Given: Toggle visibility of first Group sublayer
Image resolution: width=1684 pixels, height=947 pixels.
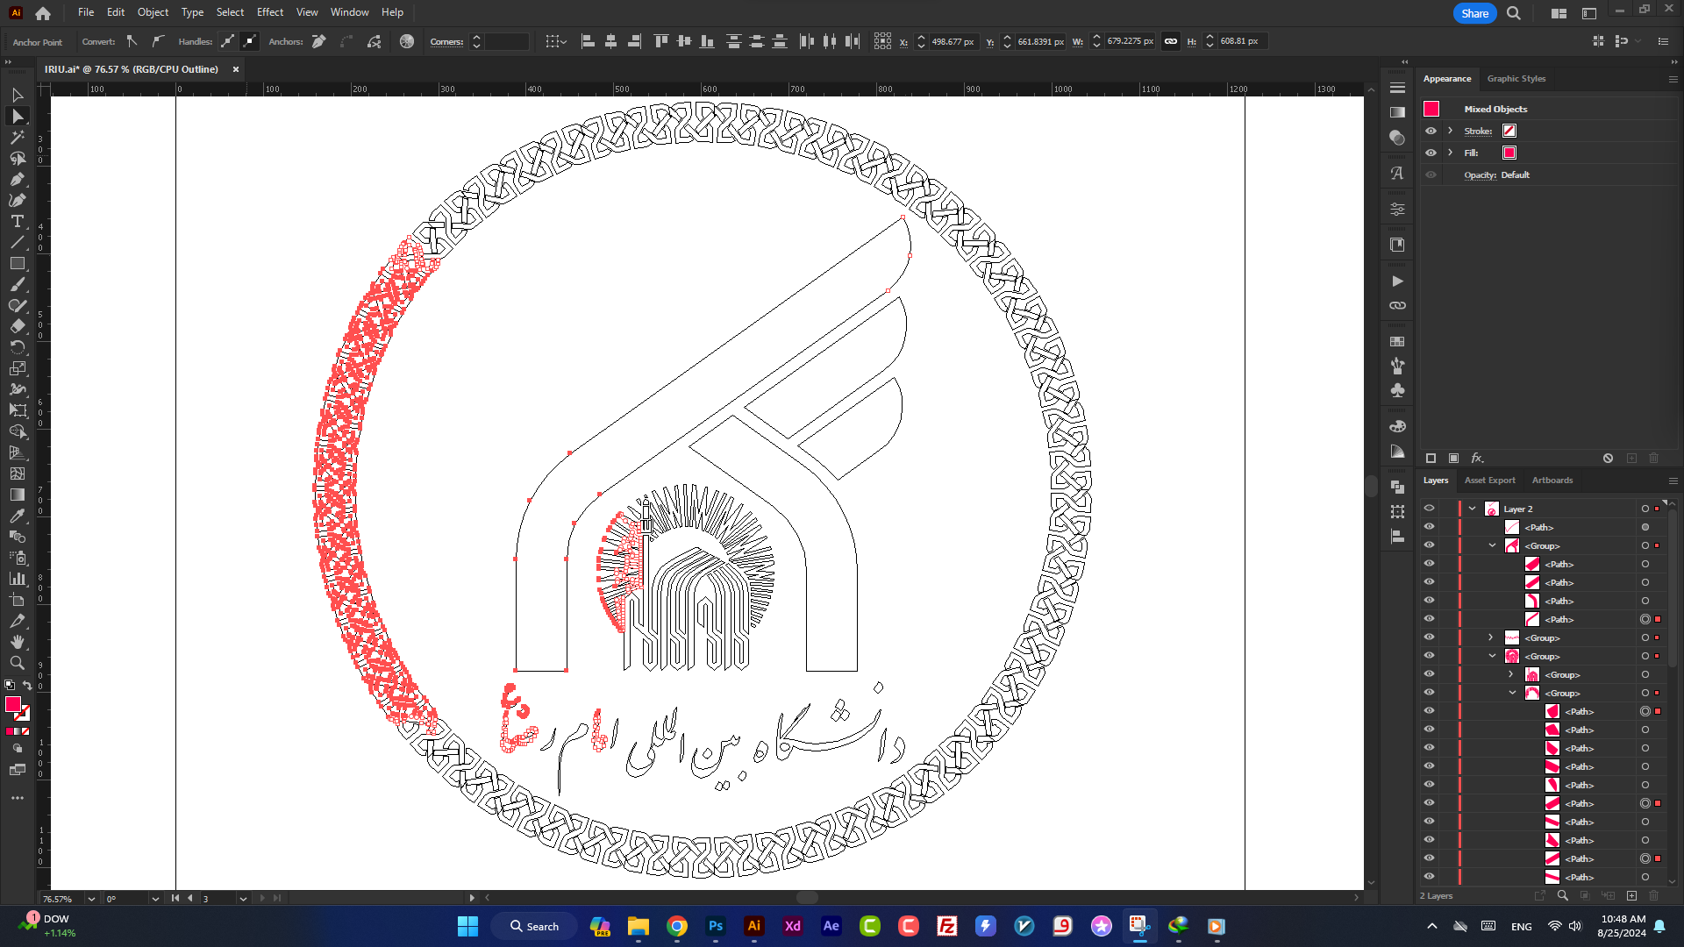Looking at the screenshot, I should [x=1429, y=545].
